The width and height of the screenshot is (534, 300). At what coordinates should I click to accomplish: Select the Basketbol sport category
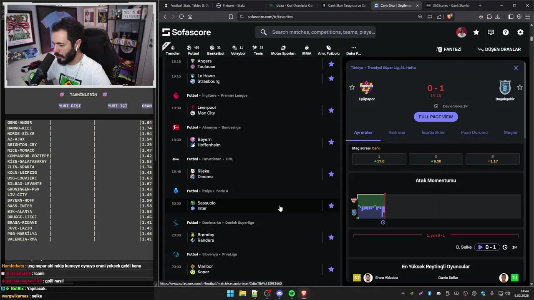point(216,50)
